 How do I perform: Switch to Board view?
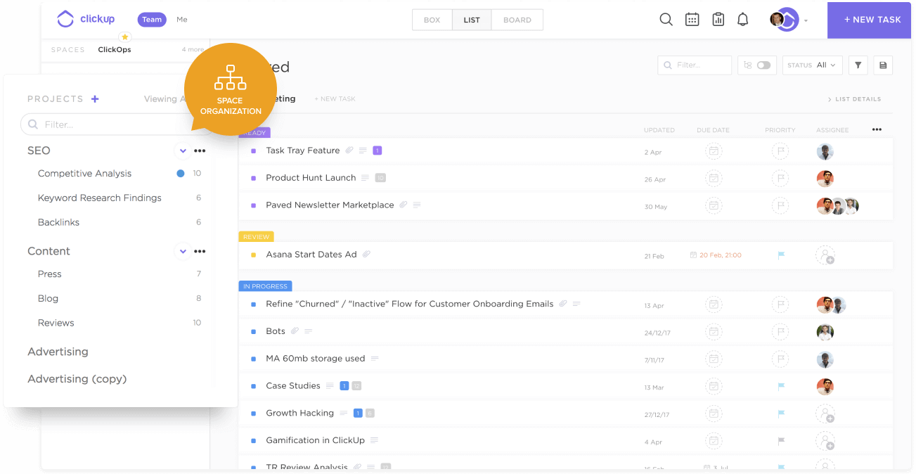pyautogui.click(x=517, y=20)
